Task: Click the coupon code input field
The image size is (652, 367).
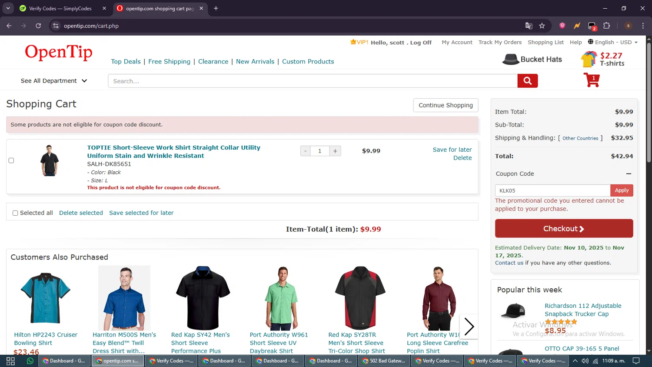Action: (552, 190)
